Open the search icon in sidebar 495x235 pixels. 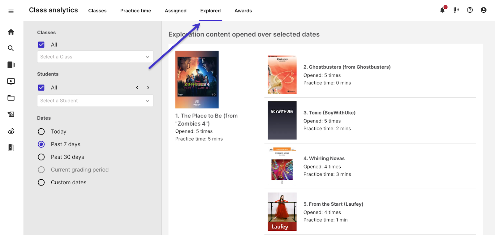pyautogui.click(x=11, y=48)
